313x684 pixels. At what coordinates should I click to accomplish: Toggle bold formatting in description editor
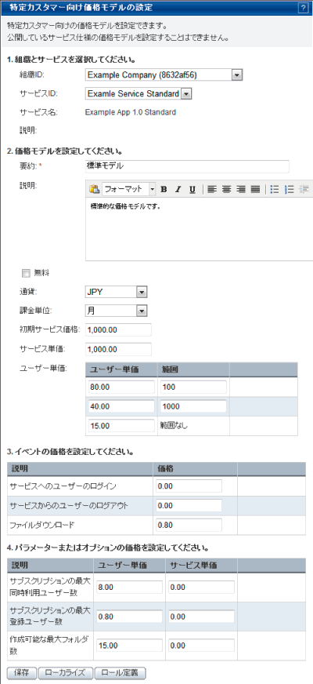coord(164,189)
